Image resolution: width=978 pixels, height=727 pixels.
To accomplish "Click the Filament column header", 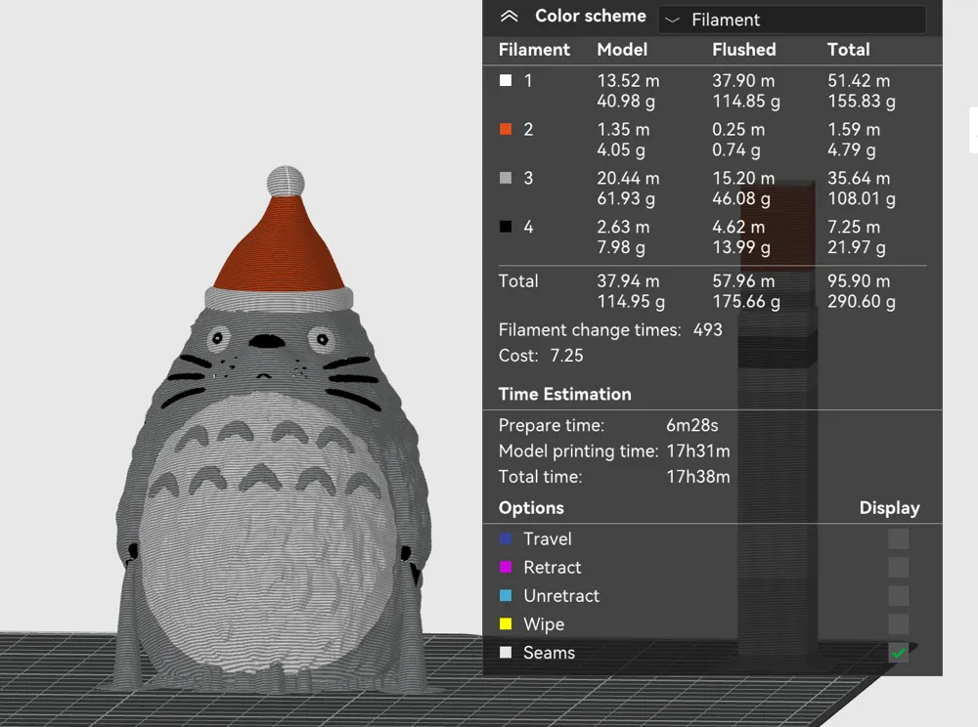I will (x=534, y=50).
